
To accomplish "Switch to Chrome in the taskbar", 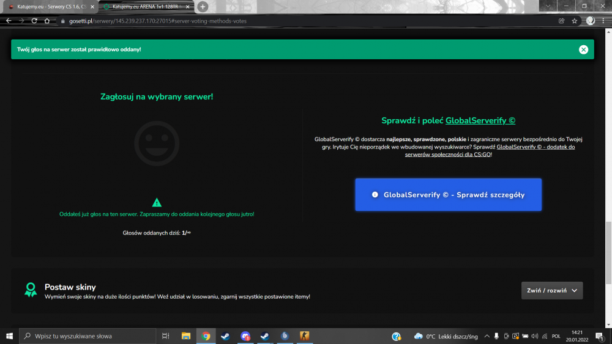I will [206, 336].
